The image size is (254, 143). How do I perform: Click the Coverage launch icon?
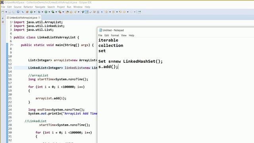pyautogui.click(x=53, y=12)
